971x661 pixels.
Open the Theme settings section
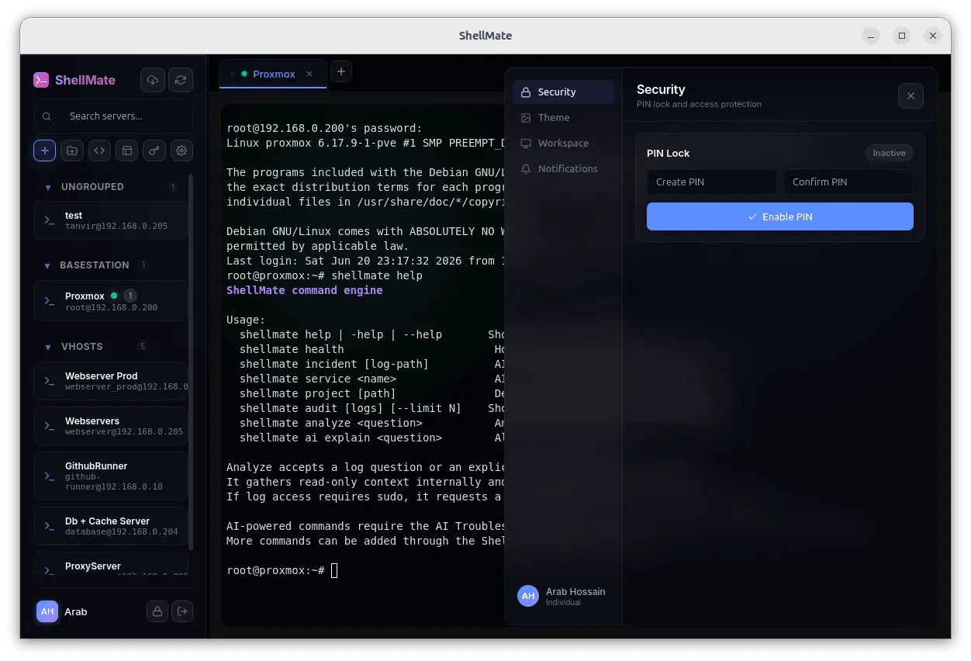coord(563,117)
